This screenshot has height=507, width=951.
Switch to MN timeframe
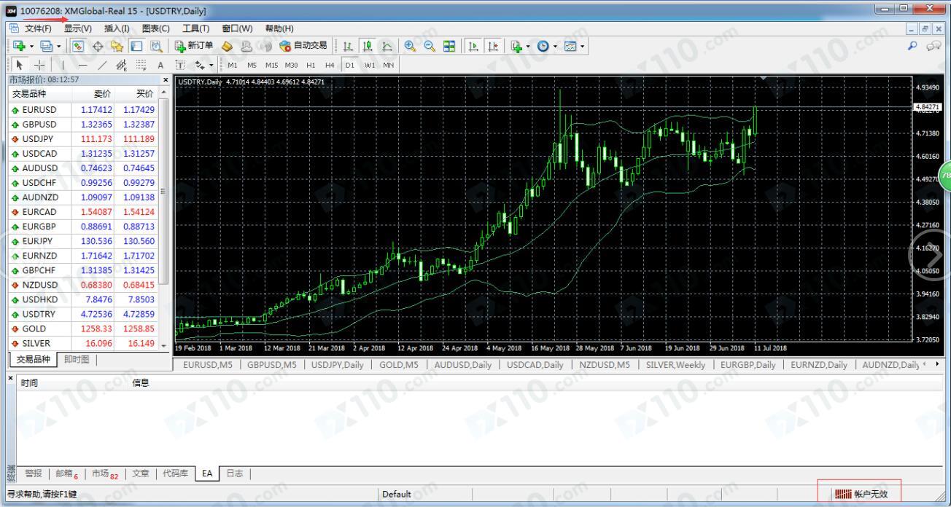pos(389,65)
